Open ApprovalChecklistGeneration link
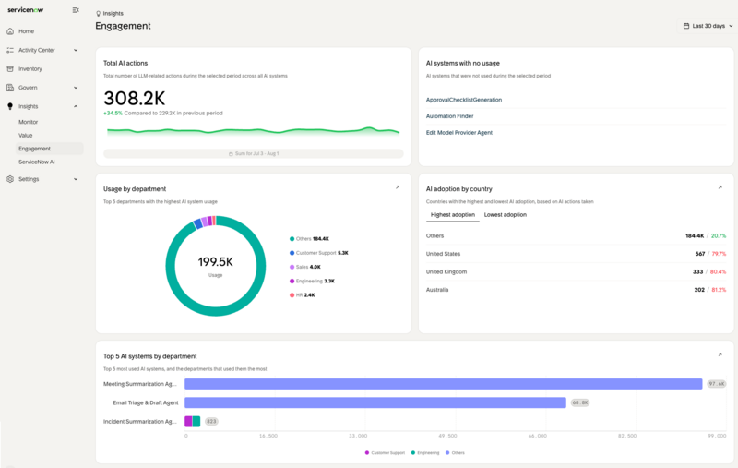738x468 pixels. [x=464, y=100]
